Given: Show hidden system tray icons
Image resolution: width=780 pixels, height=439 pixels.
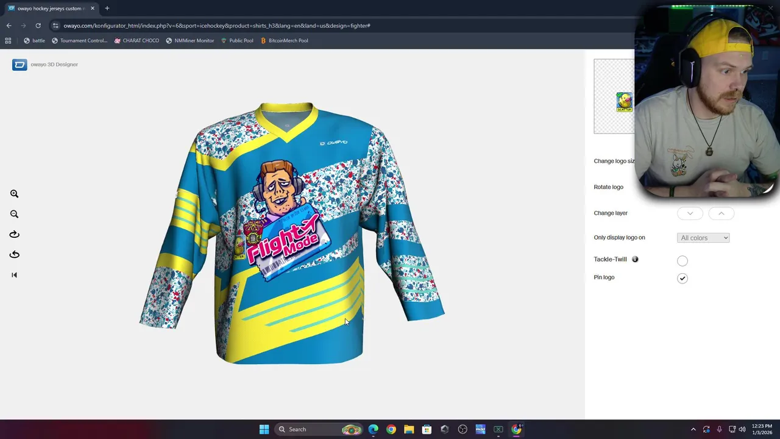Looking at the screenshot, I should (693, 429).
